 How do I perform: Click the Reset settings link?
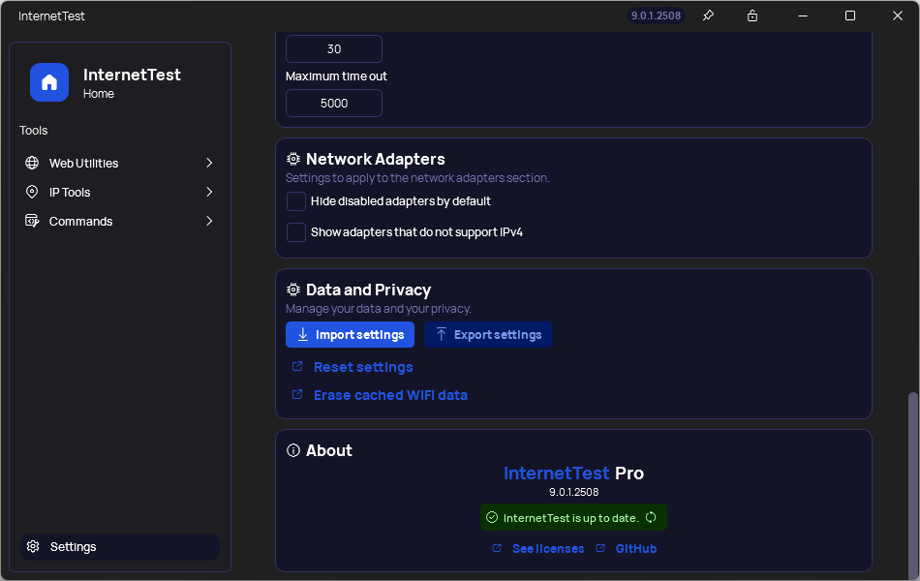363,367
